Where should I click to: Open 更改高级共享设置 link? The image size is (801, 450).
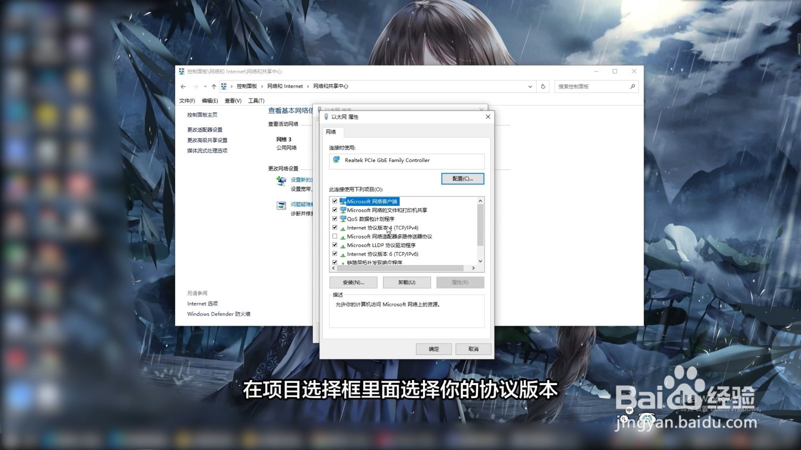coord(207,140)
